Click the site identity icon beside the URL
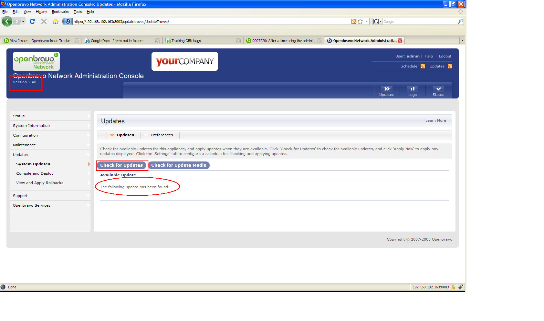 point(67,21)
